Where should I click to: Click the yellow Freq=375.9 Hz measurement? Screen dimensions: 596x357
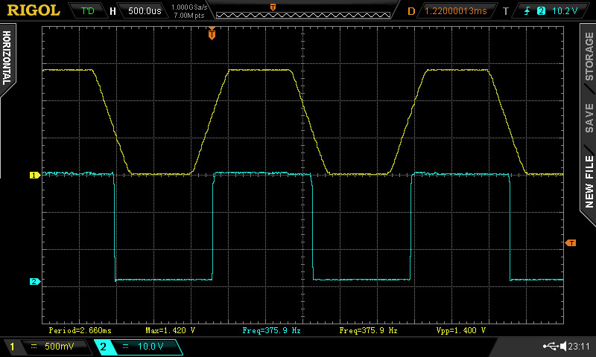[368, 330]
